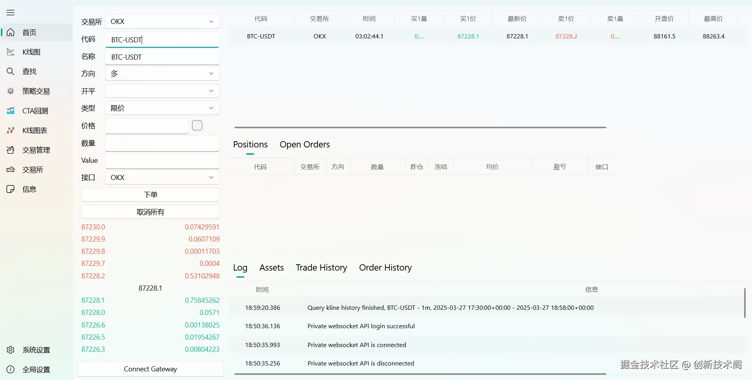Expand the 交易所 OKX dropdown
The width and height of the screenshot is (752, 380).
pos(162,21)
